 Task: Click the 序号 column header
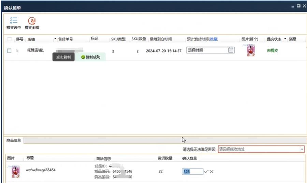click(x=19, y=39)
